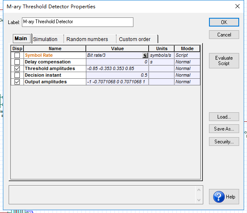Switch to the Simulation tab
247x213 pixels.
tap(45, 39)
